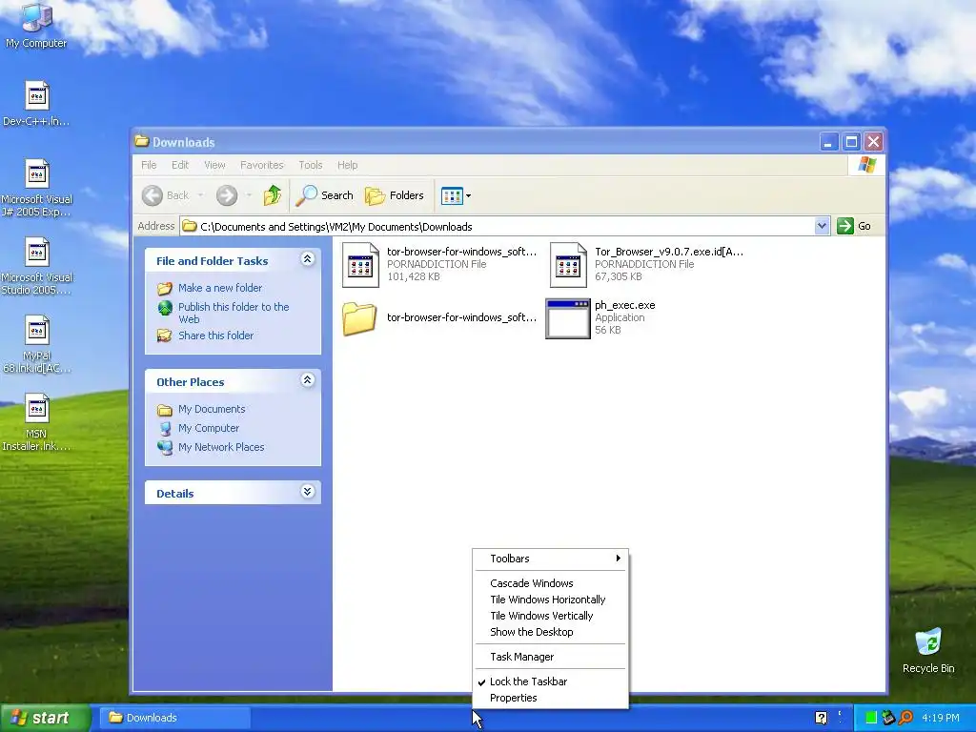Go to My Network Places link

[x=221, y=447]
